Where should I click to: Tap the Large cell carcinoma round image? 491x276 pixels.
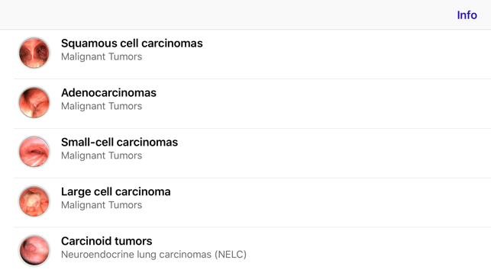tap(34, 201)
